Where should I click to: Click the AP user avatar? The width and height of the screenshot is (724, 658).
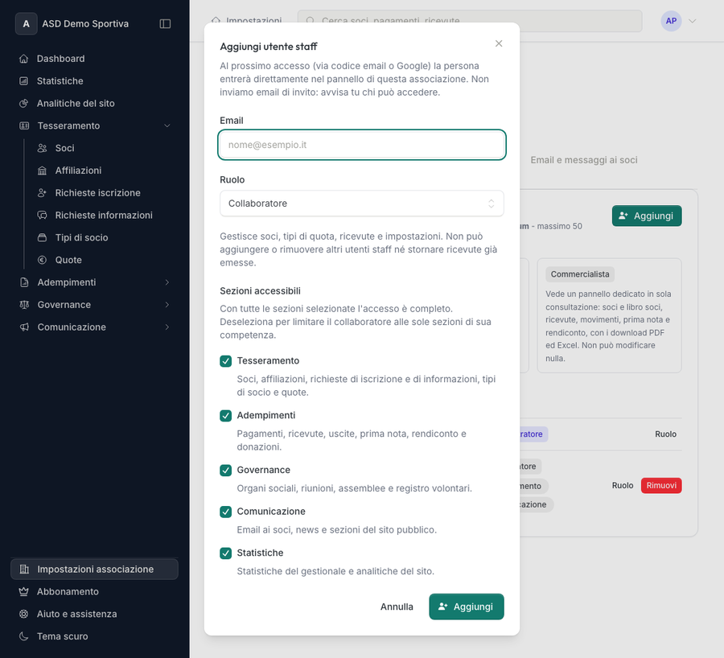[671, 21]
